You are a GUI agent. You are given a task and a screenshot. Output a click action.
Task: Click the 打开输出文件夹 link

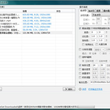tap(95, 89)
